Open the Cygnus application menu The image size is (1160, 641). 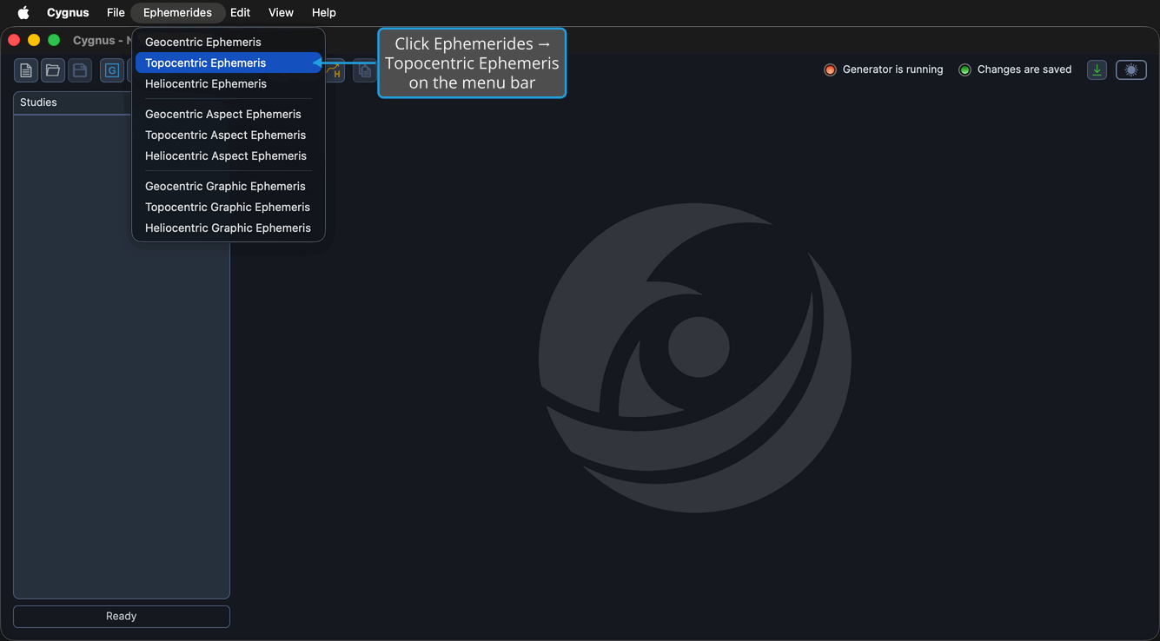pos(68,12)
